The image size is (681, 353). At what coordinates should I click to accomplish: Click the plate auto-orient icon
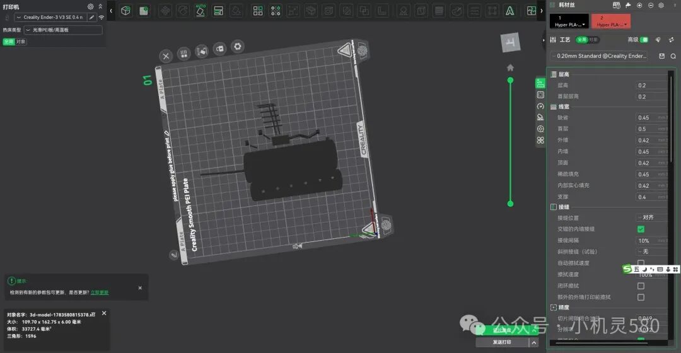[x=202, y=51]
